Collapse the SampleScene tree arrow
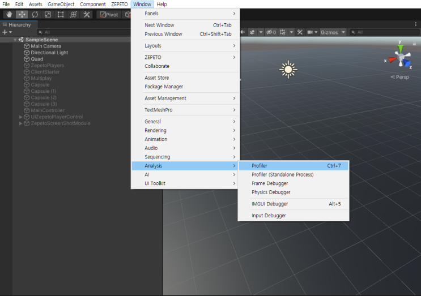 (x=15, y=40)
